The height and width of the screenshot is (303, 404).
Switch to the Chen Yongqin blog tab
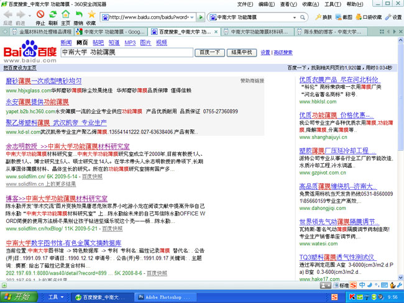(x=331, y=32)
